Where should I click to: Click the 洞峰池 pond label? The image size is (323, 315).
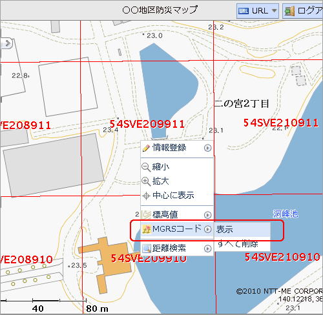coord(286,214)
